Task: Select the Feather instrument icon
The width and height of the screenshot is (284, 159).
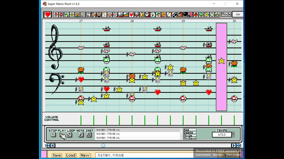Action: pos(169,15)
